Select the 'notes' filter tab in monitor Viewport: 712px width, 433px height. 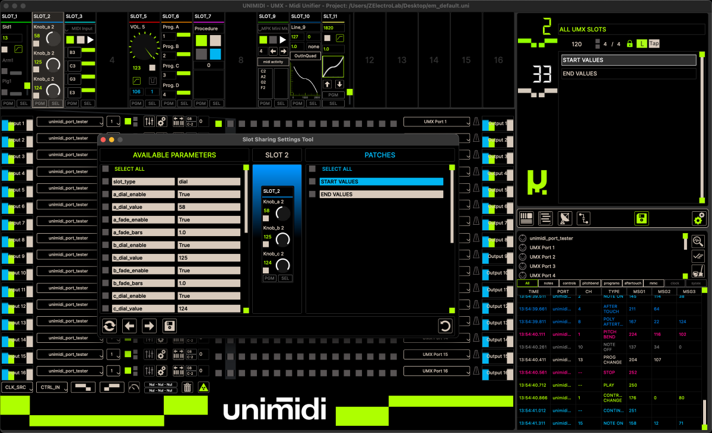[549, 284]
